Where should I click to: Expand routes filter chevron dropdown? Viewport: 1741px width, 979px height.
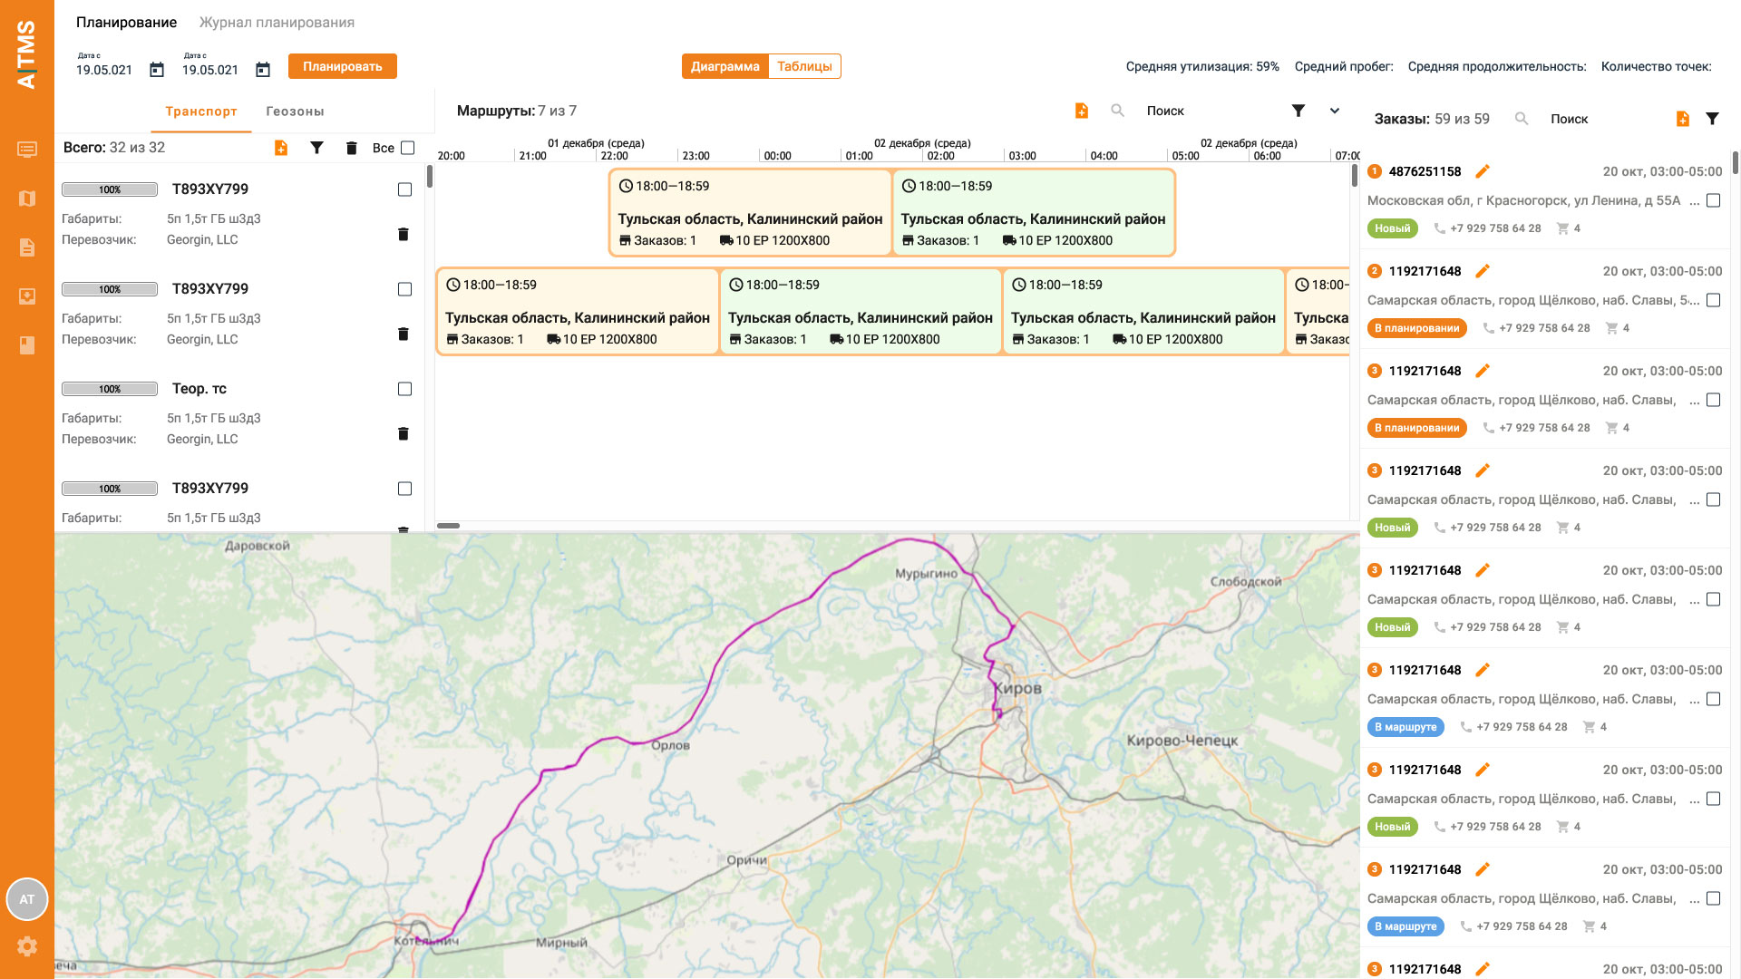[x=1335, y=111]
